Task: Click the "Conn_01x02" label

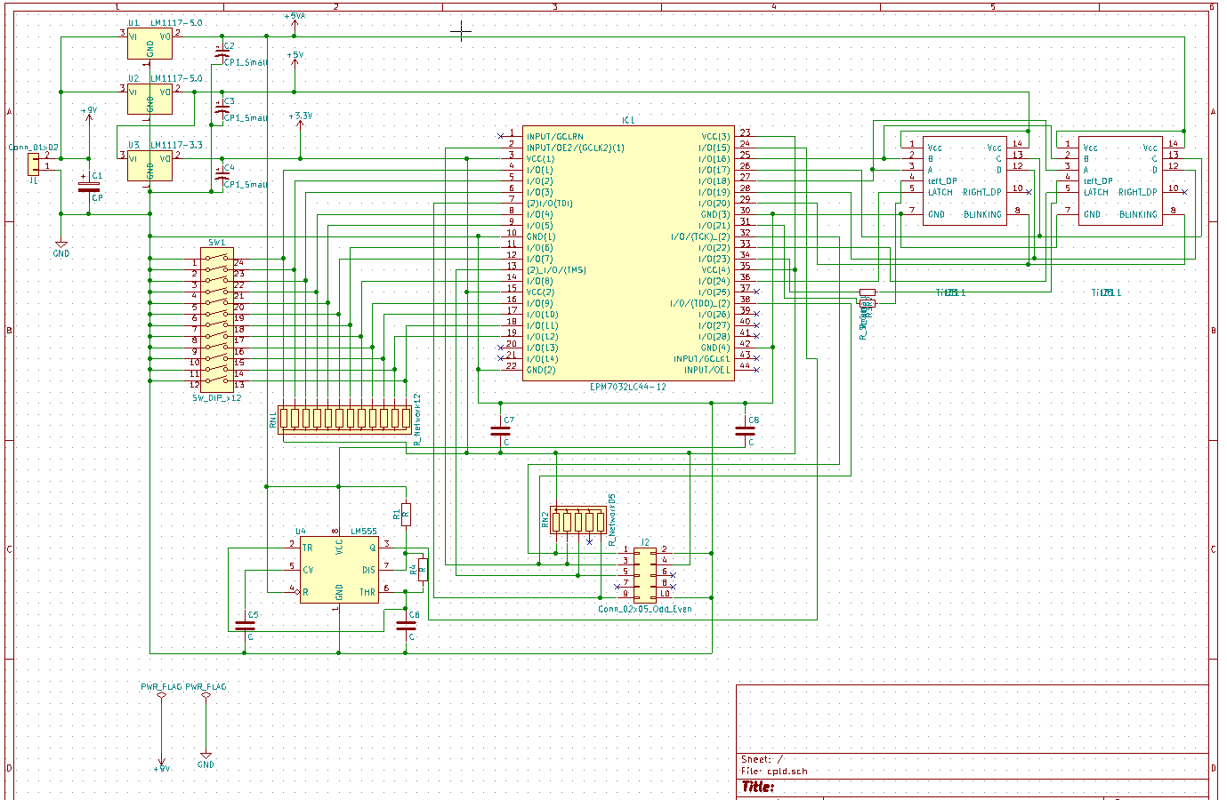Action: [x=34, y=148]
